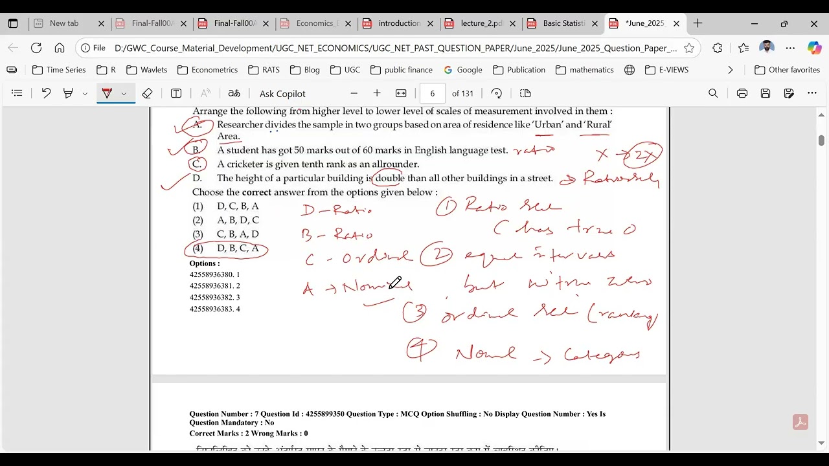The width and height of the screenshot is (829, 466).
Task: Click Ask Copilot button
Action: [x=282, y=93]
